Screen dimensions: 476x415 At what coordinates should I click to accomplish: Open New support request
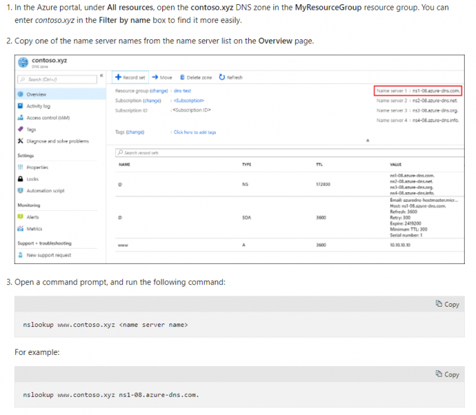48,255
